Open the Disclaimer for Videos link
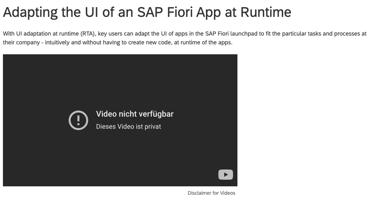This screenshot has height=201, width=373. coord(211,193)
